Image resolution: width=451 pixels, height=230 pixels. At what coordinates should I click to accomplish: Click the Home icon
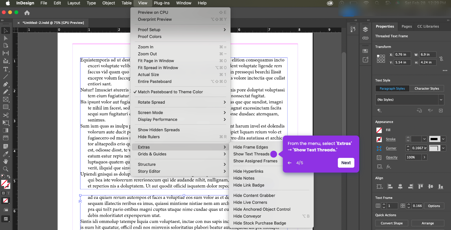click(27, 13)
